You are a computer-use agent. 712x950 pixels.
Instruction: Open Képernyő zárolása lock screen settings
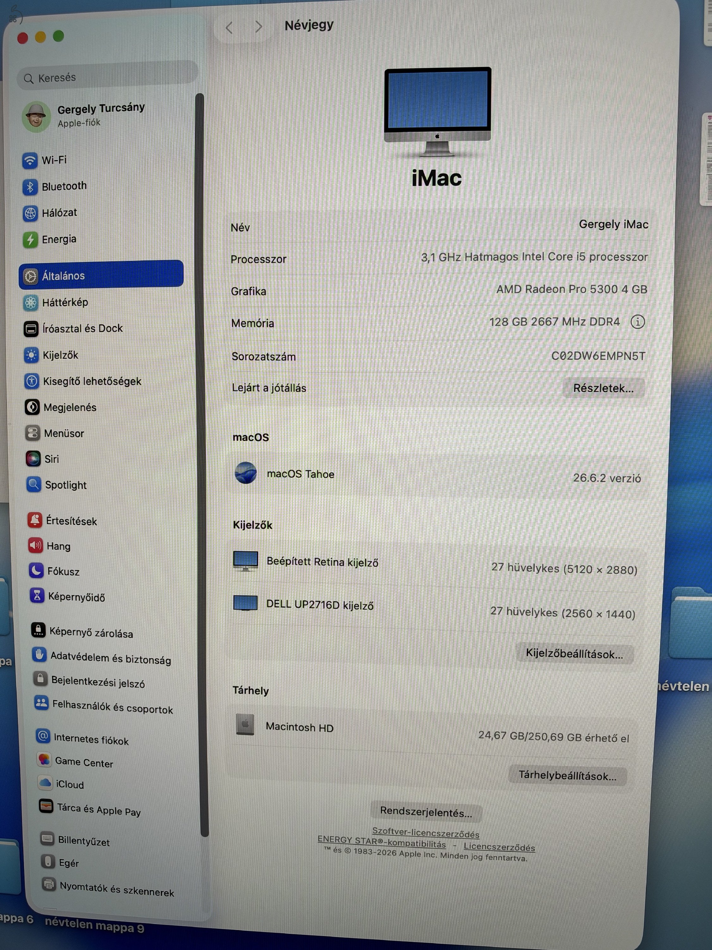(82, 631)
